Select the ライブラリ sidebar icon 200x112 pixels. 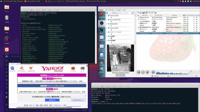102,24
